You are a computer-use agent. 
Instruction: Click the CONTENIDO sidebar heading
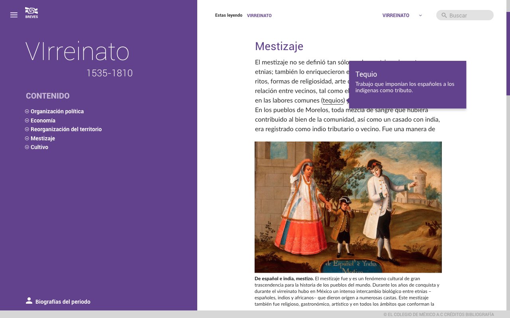[48, 96]
